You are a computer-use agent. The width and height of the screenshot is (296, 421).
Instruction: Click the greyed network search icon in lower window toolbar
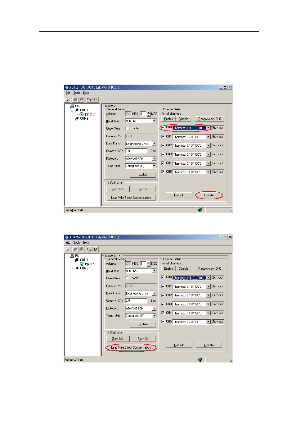pyautogui.click(x=81, y=249)
